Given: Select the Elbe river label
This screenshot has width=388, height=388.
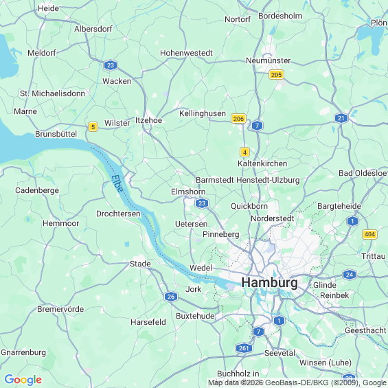Looking at the screenshot, I should click(117, 183).
